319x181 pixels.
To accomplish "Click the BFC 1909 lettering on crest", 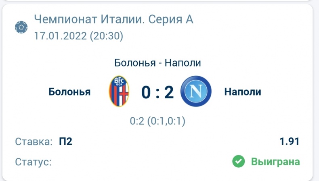I will click(119, 82).
